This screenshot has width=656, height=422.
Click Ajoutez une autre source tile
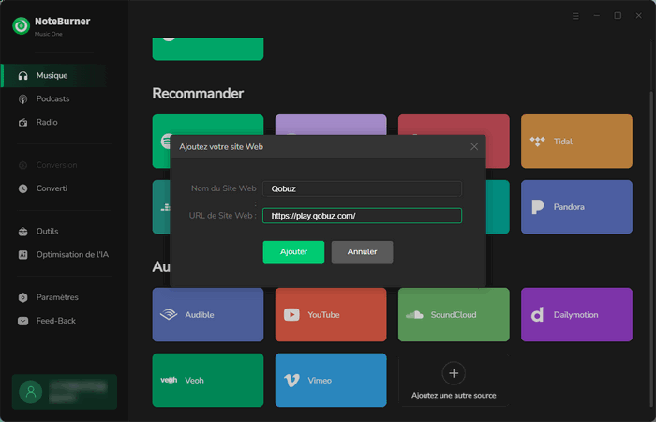click(454, 380)
